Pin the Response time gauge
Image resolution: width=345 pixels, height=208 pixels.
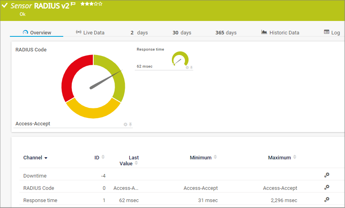tap(191, 68)
